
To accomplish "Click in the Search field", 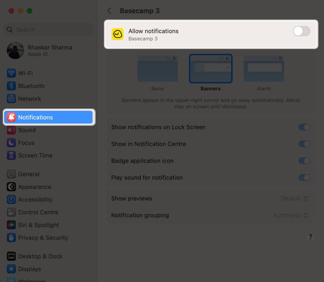I will 49,30.
